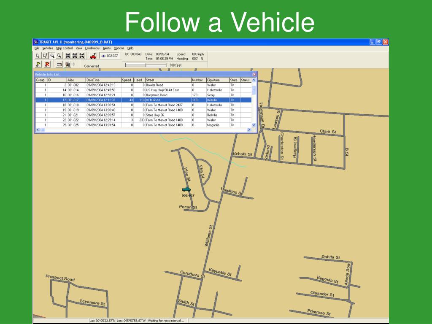Click the Williams St label on map
This screenshot has height=324, width=432.
coord(208,236)
